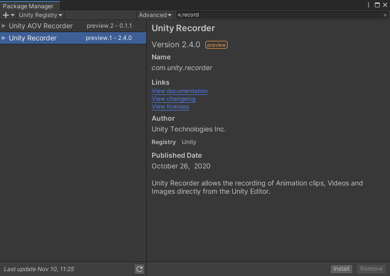Click the 'October 26, 2020' published date
Image resolution: width=390 pixels, height=276 pixels.
[x=181, y=166]
